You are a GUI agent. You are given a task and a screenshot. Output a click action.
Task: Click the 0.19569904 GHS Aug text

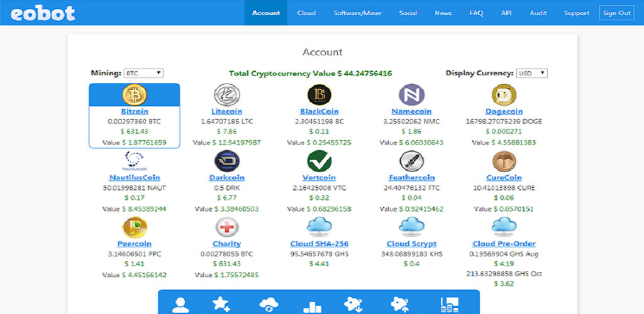504,254
